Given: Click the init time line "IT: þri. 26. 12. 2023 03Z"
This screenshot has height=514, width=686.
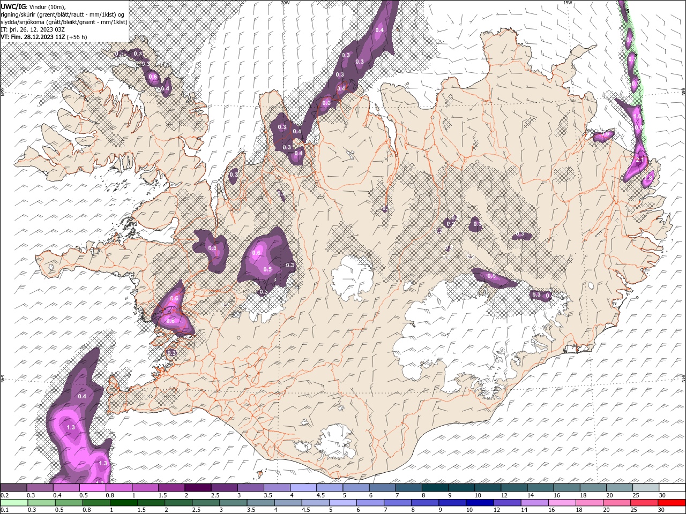Looking at the screenshot, I should pos(32,29).
